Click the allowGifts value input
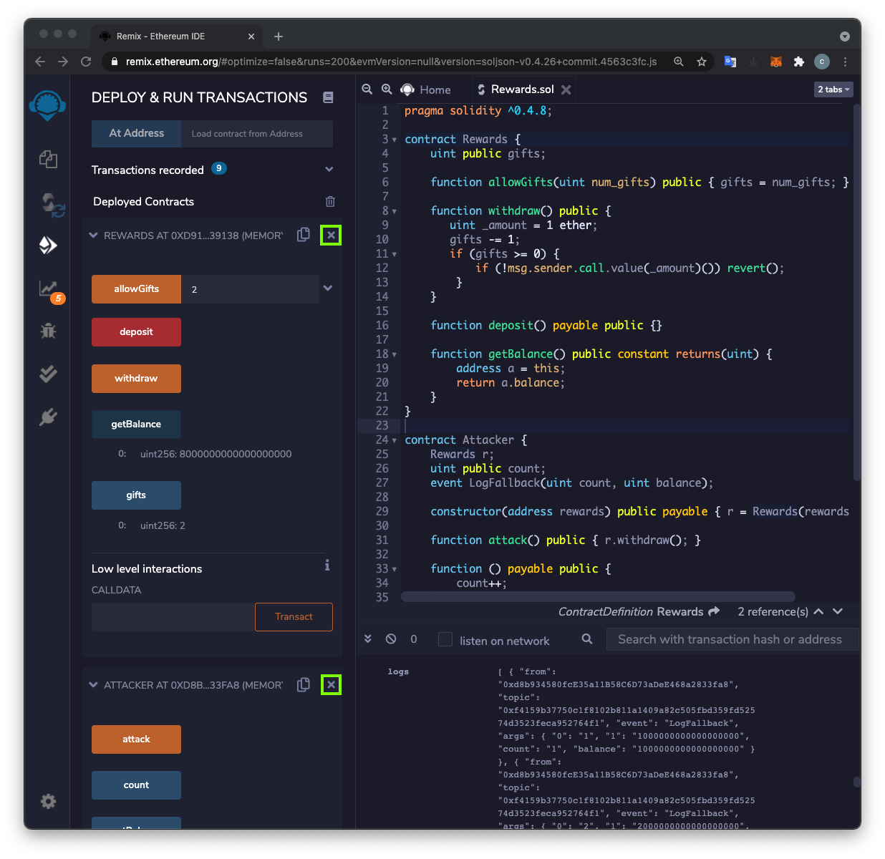Screen dimensions: 885x859 pyautogui.click(x=249, y=289)
